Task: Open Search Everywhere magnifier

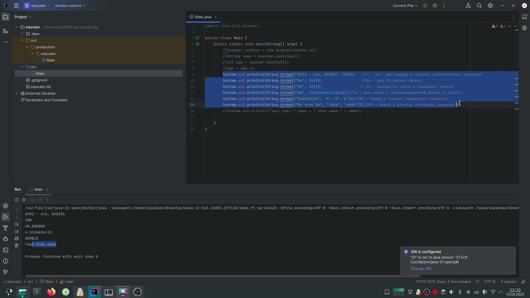Action: (479, 6)
